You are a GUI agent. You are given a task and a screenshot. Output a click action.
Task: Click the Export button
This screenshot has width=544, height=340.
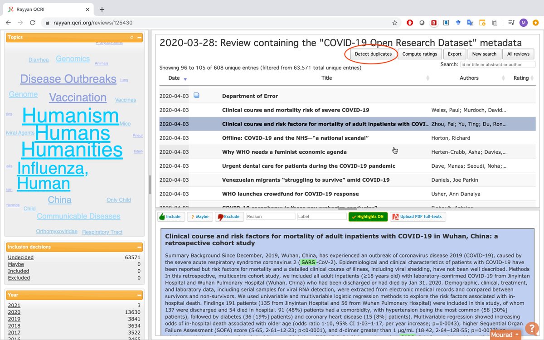point(455,54)
